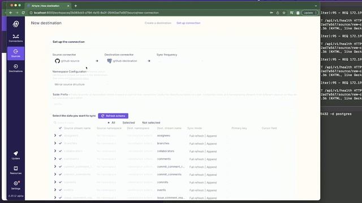Reload the page with the browser refresh icon
362x203 pixels.
23,12
